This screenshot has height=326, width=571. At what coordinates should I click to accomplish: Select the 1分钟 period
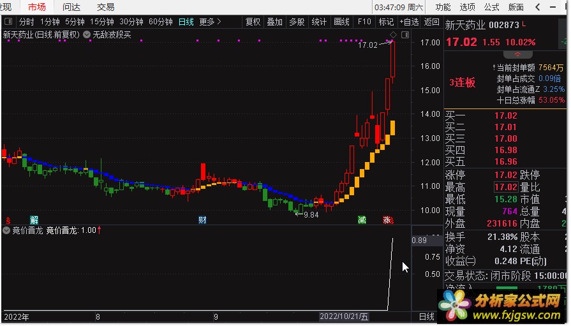point(50,22)
